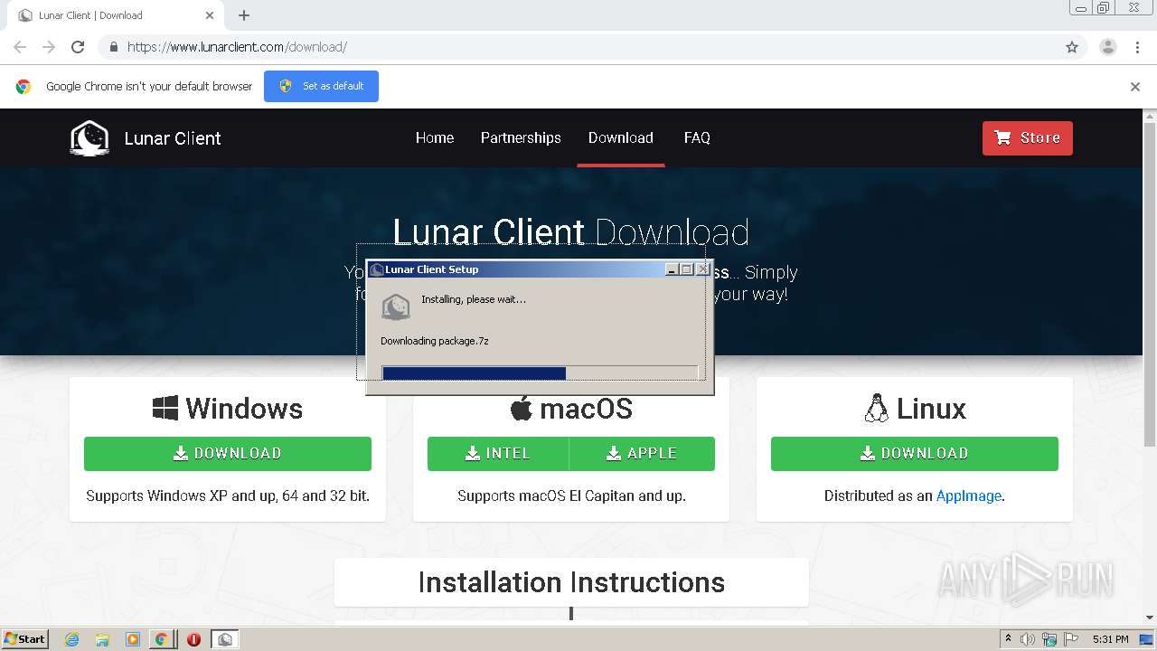1157x651 pixels.
Task: Click the page scrollbar up arrow
Action: click(x=1150, y=117)
